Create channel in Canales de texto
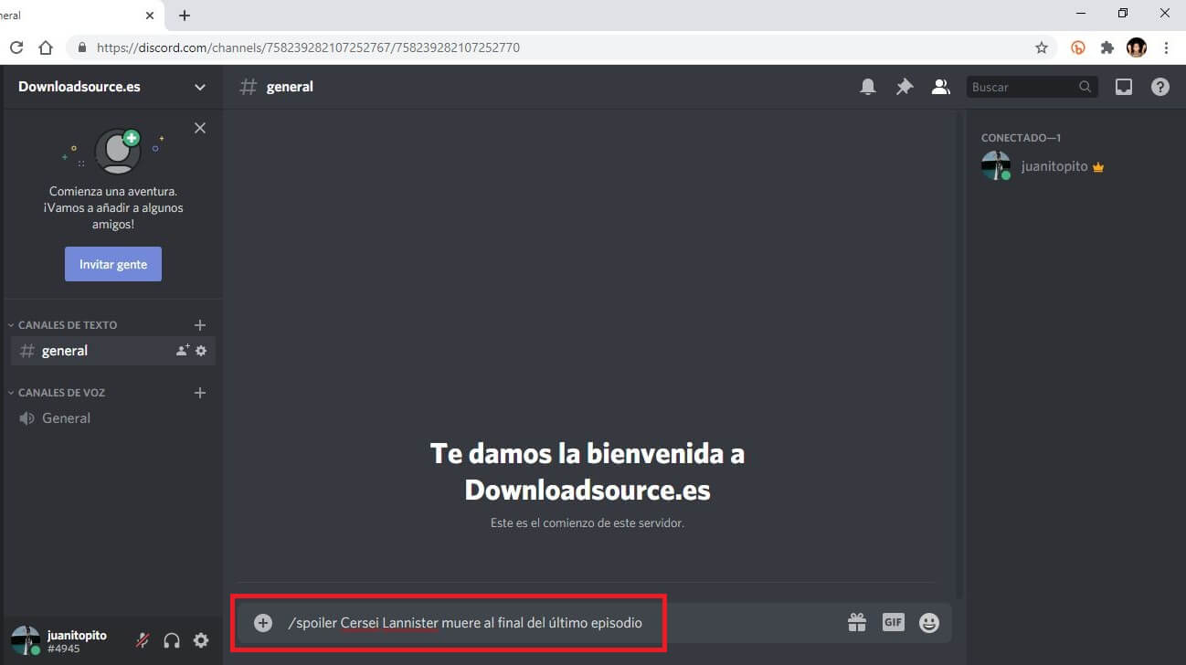Image resolution: width=1186 pixels, height=665 pixels. pos(200,325)
